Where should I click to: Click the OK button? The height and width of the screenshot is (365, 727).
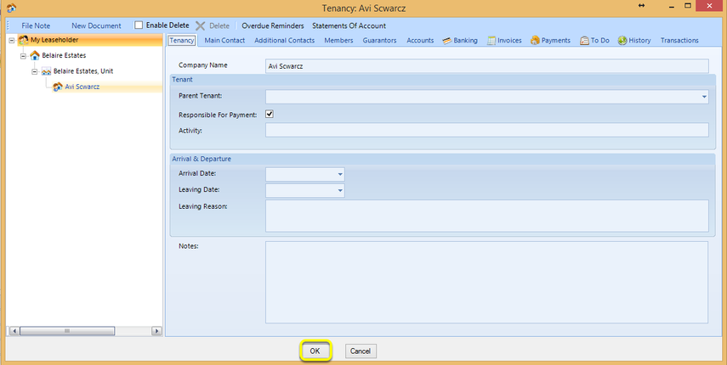pos(315,351)
